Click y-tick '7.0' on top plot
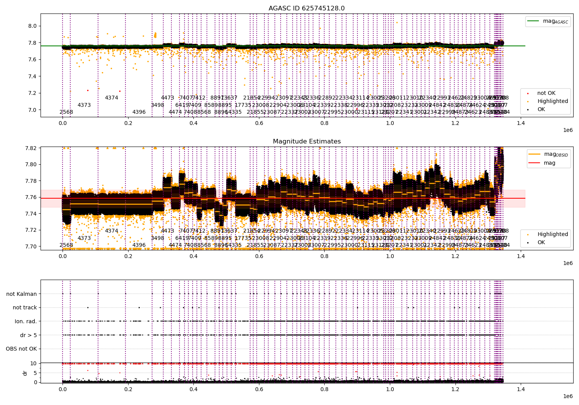The image size is (579, 405). click(32, 110)
